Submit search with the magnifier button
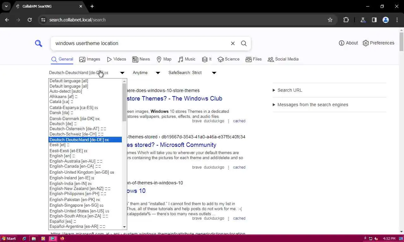The image size is (404, 242). pyautogui.click(x=244, y=43)
